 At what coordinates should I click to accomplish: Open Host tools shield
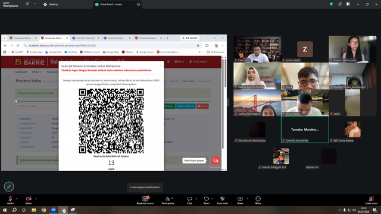(222, 200)
